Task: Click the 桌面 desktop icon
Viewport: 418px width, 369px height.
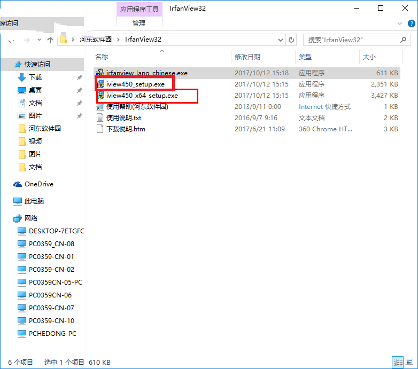Action: pos(21,90)
